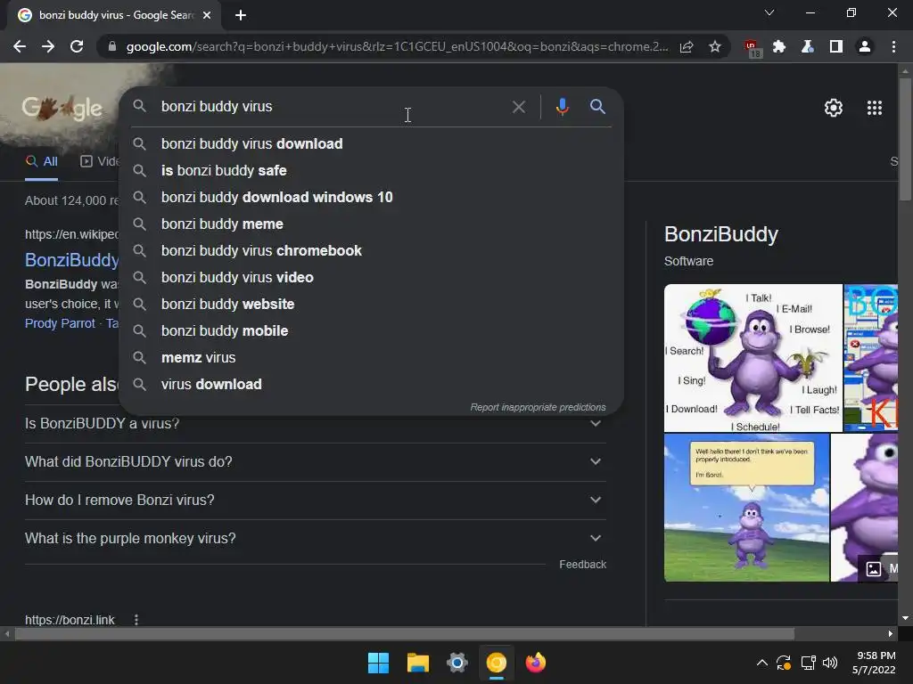Choose suggestion 'bonzi buddy download windows 10'
Viewport: 913px width, 684px height.
point(371,197)
